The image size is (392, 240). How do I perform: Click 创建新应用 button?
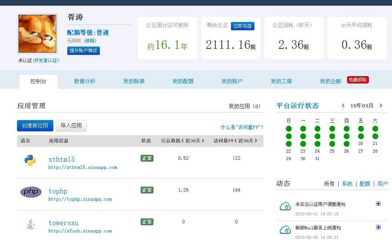pos(35,126)
